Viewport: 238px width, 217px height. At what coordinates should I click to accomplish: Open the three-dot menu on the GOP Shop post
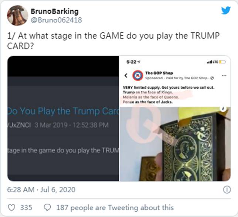point(224,75)
